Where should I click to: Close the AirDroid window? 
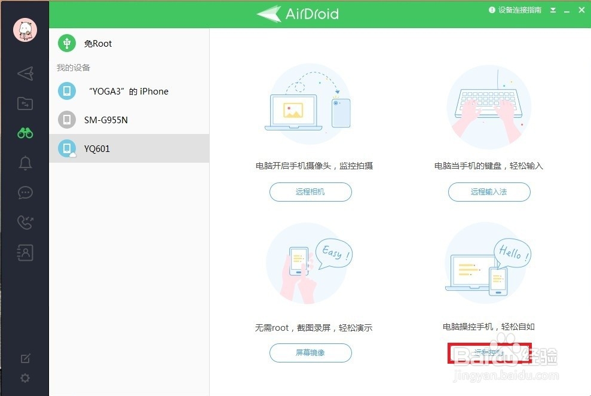pos(581,10)
